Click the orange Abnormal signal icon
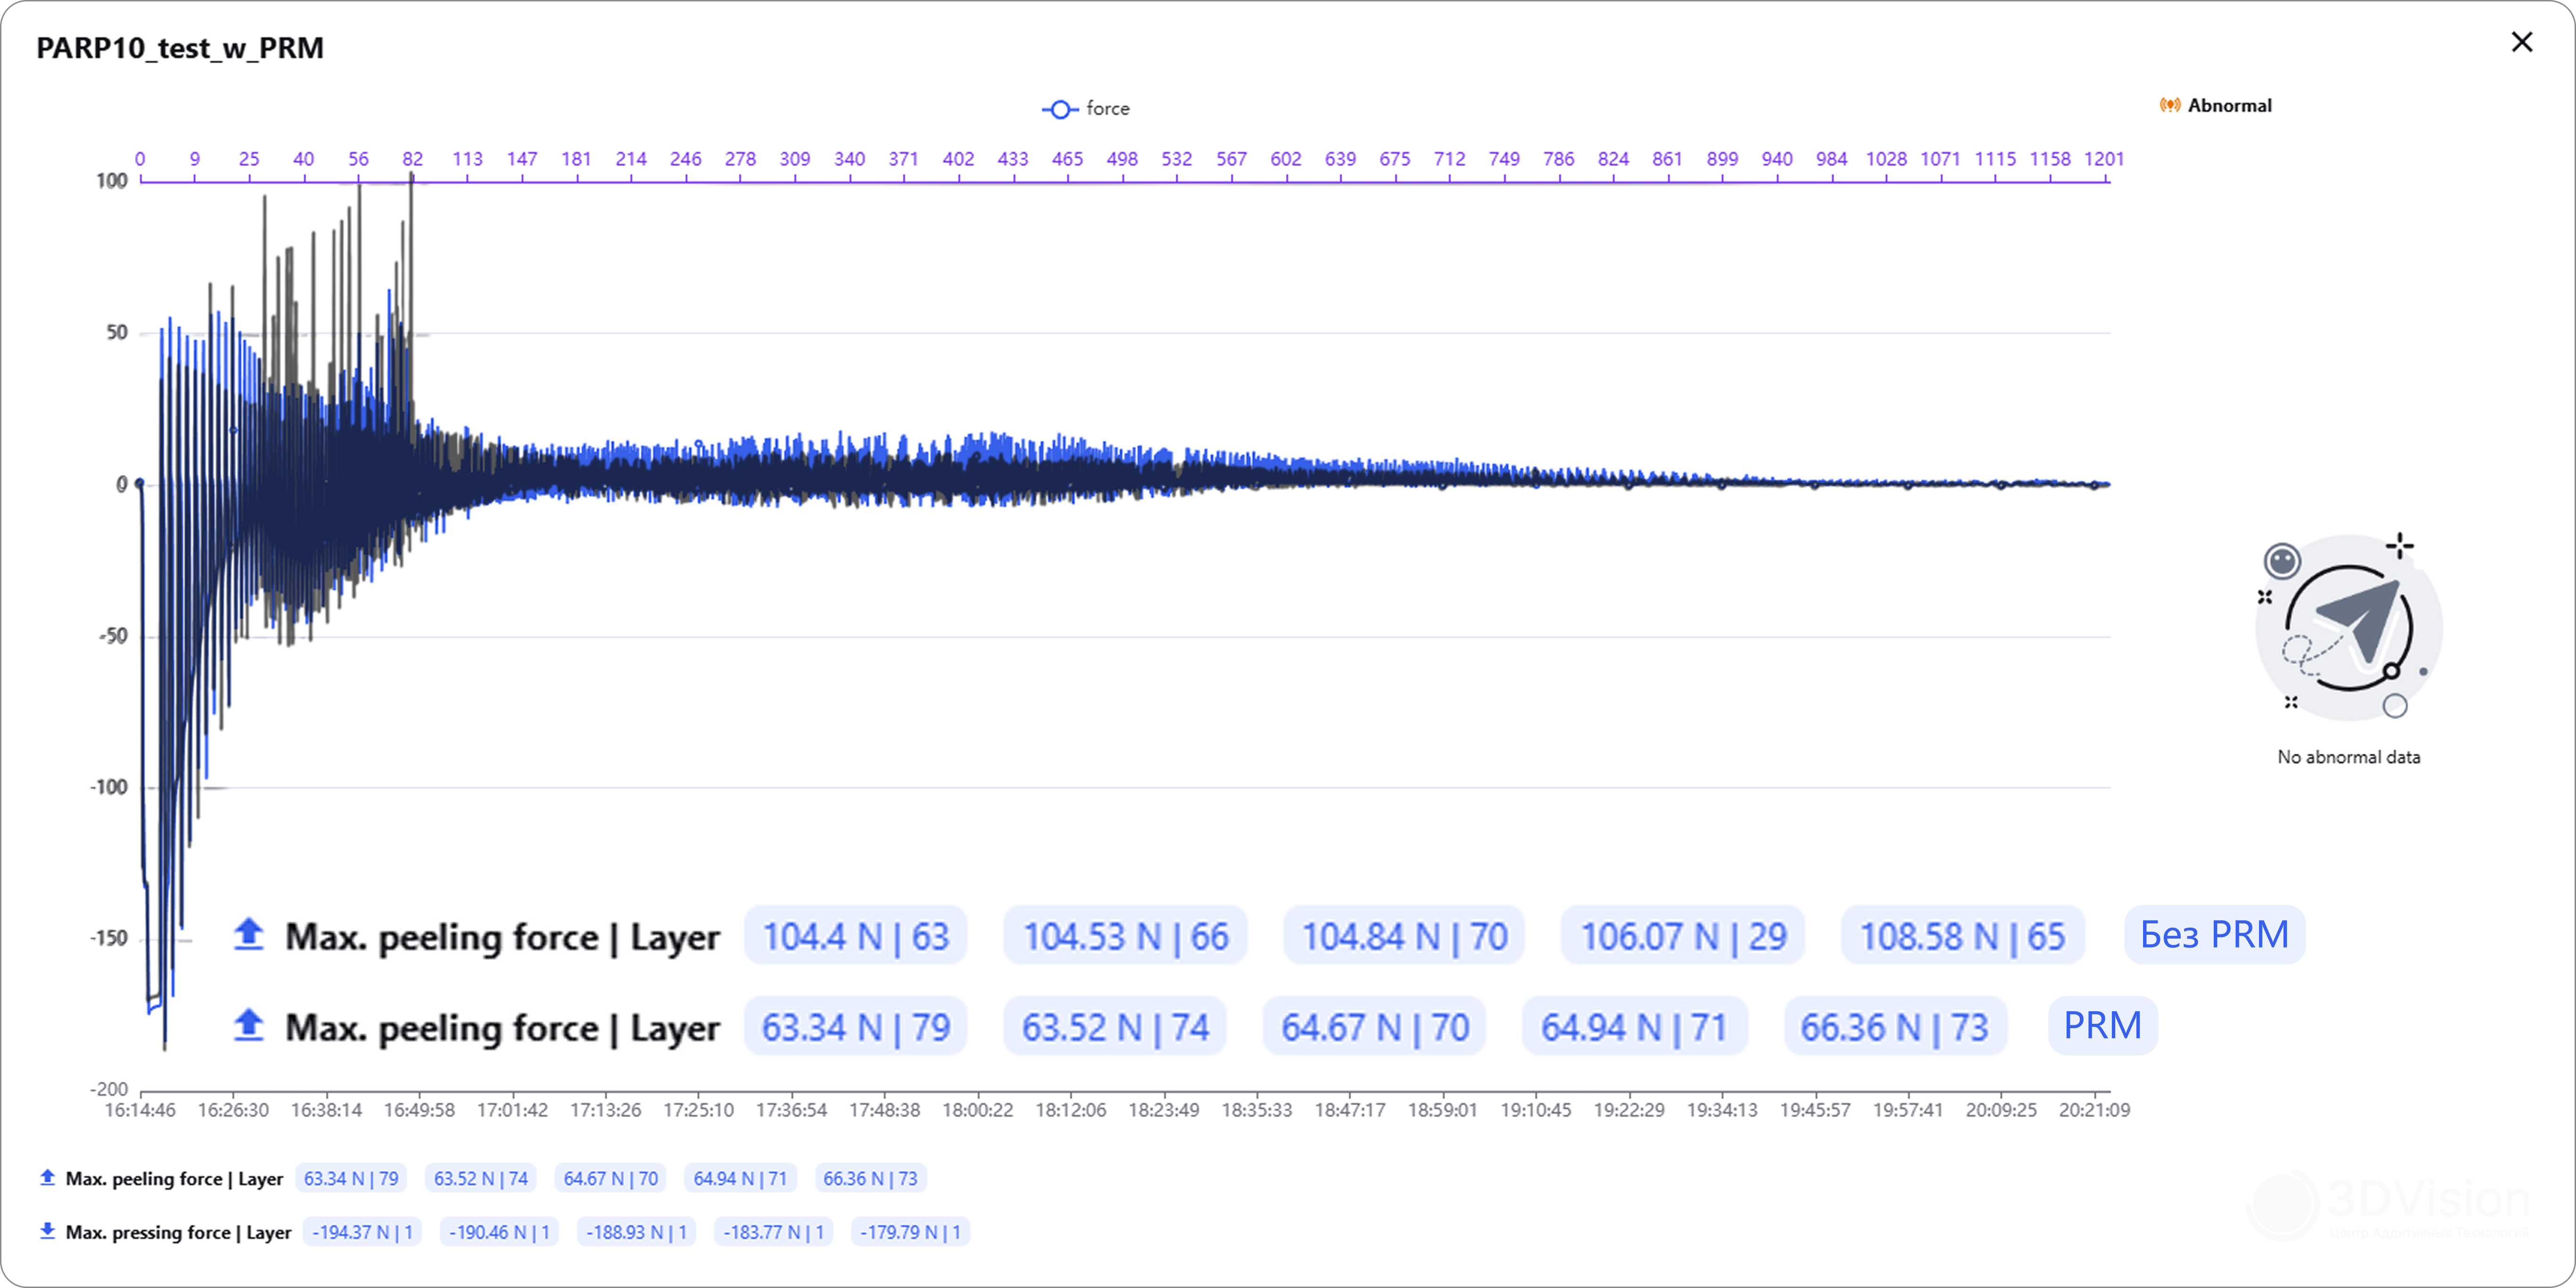Screen dimensions: 2576x1288 [x=2169, y=105]
